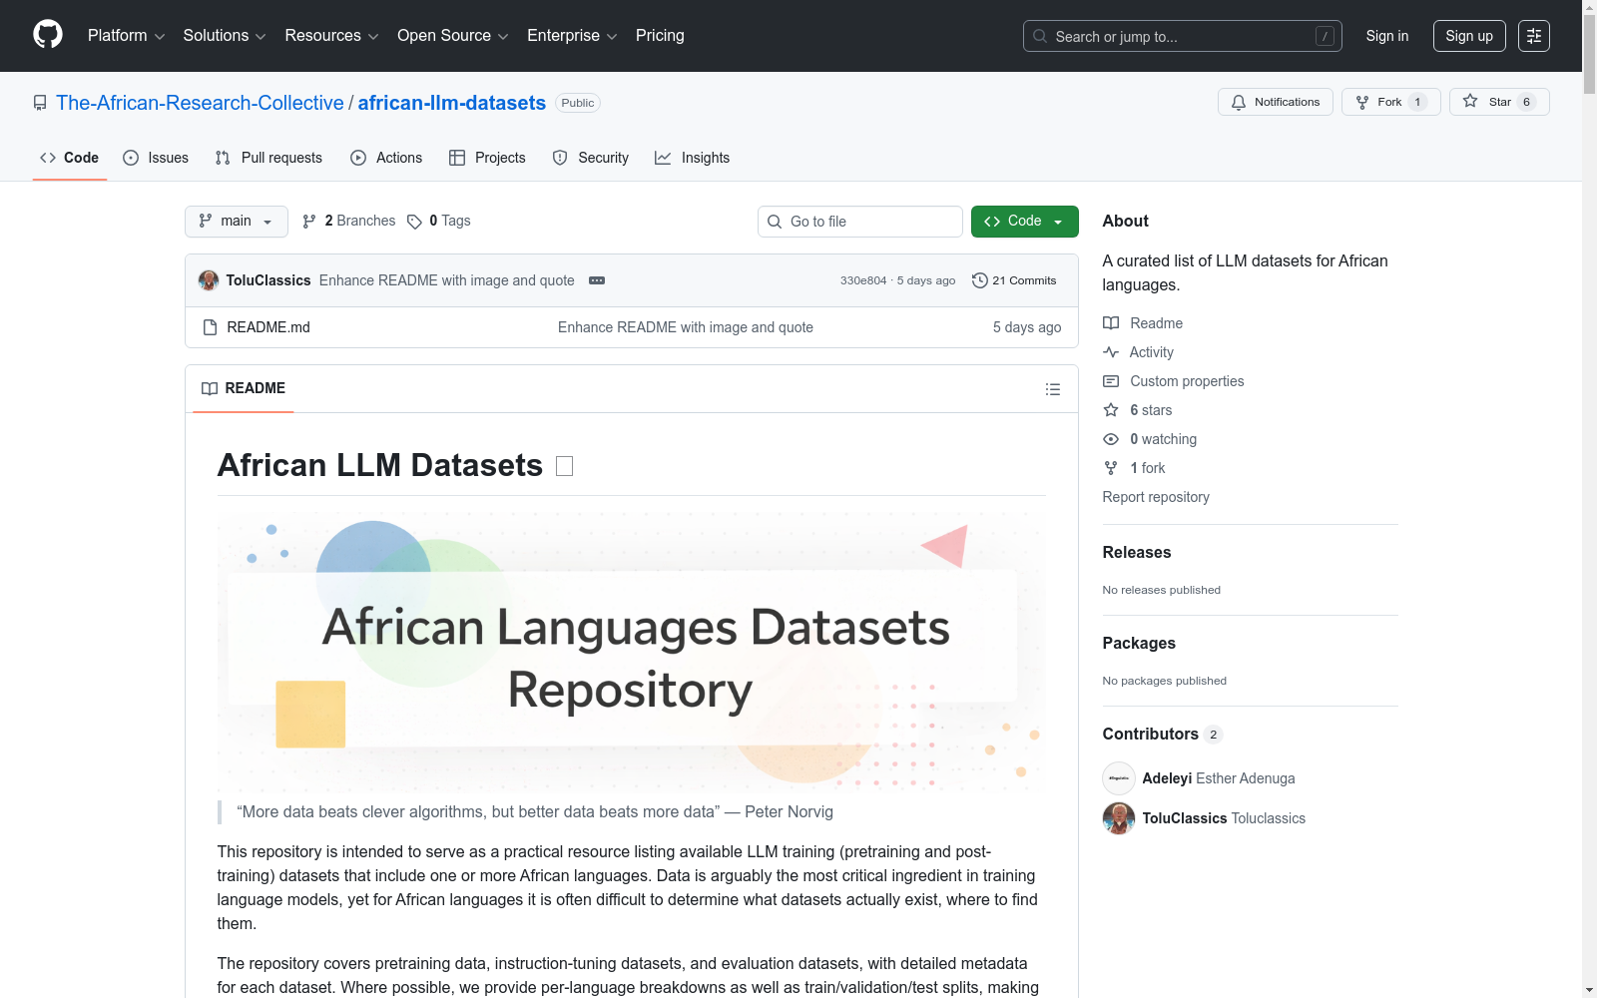Image resolution: width=1597 pixels, height=998 pixels.
Task: View the 6 stars stargazers link
Action: (x=1138, y=410)
